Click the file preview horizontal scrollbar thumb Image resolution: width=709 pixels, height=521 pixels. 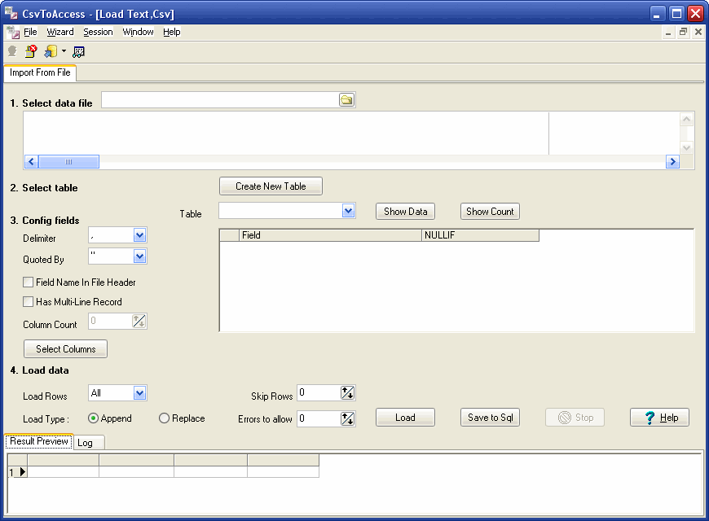pos(68,162)
